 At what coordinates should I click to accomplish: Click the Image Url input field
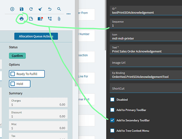pos(146,63)
